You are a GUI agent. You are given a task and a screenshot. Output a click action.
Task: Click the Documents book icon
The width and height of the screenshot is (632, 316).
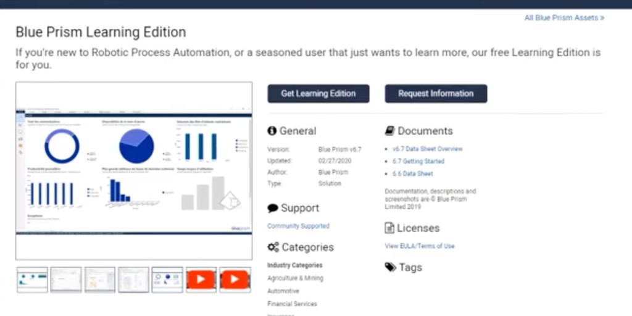tap(390, 131)
